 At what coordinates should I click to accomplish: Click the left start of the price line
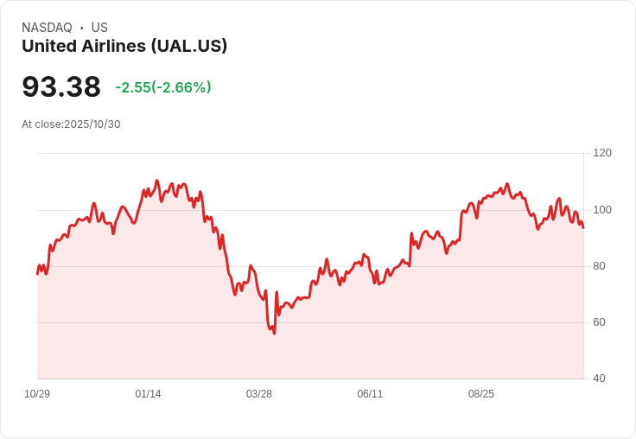pos(37,274)
